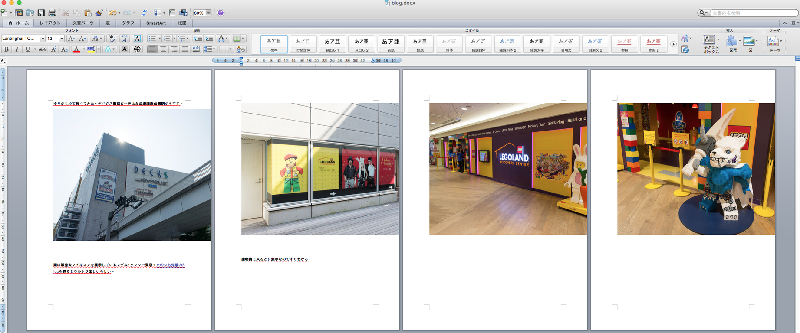
Task: Open Word help with the purple question mark
Action: 221,13
